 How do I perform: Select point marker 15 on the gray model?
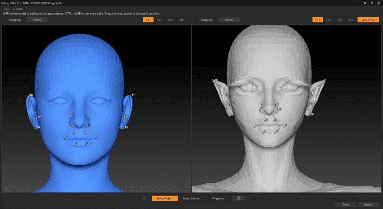[309, 115]
